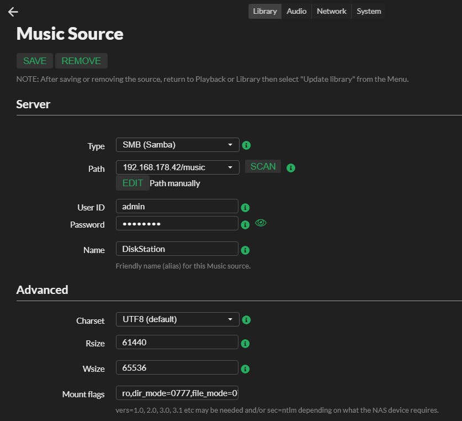Click info icon next to Name field
This screenshot has width=462, height=421.
click(x=246, y=250)
